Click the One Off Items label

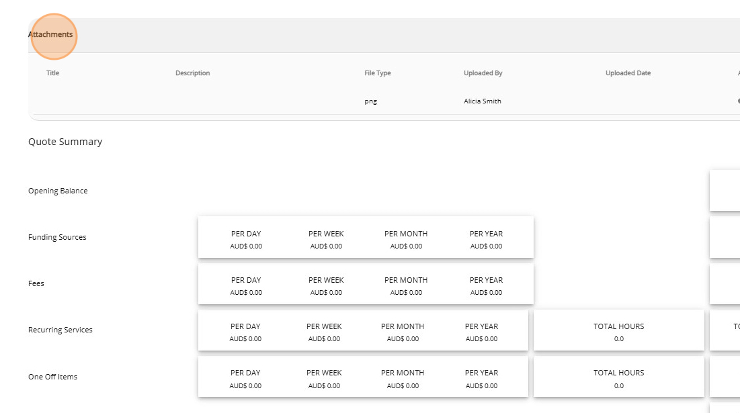52,377
